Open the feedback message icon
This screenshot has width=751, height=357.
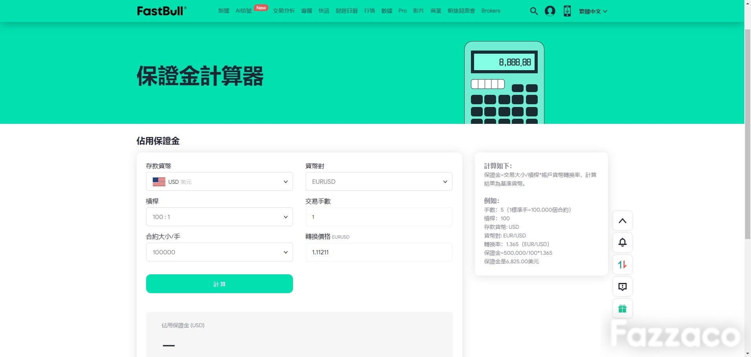(622, 286)
